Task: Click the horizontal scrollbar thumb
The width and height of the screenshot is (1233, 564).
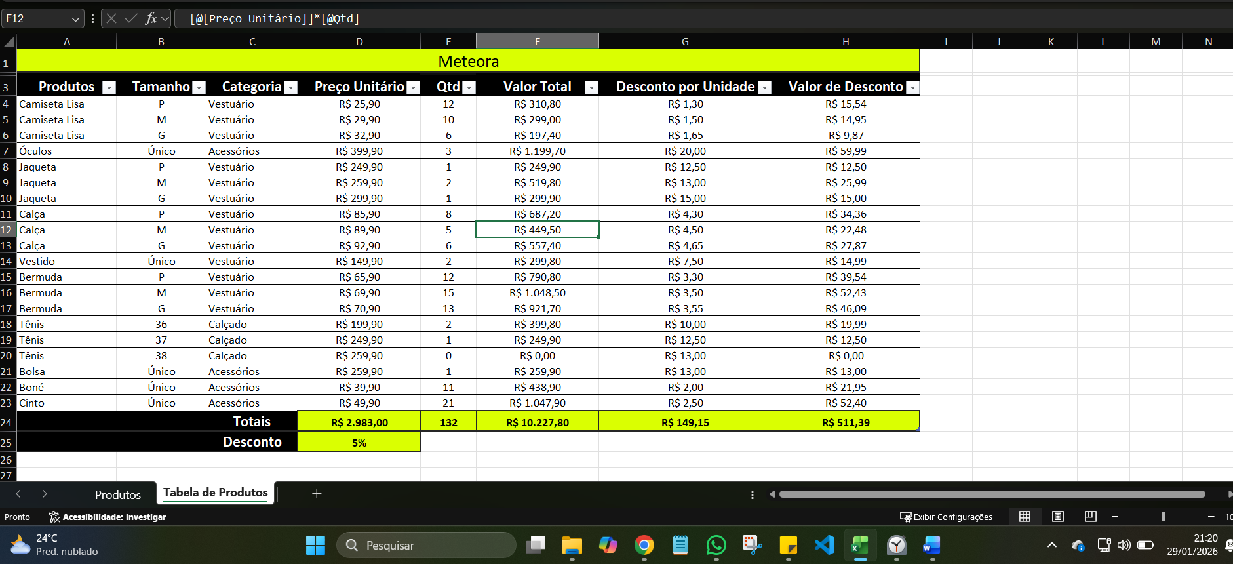Action: click(x=992, y=494)
